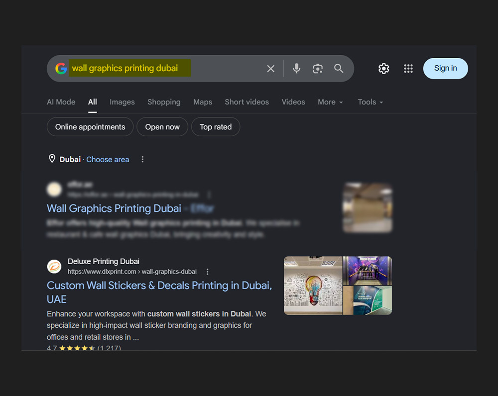This screenshot has width=498, height=396.
Task: Clear the search query with X
Action: tap(270, 69)
